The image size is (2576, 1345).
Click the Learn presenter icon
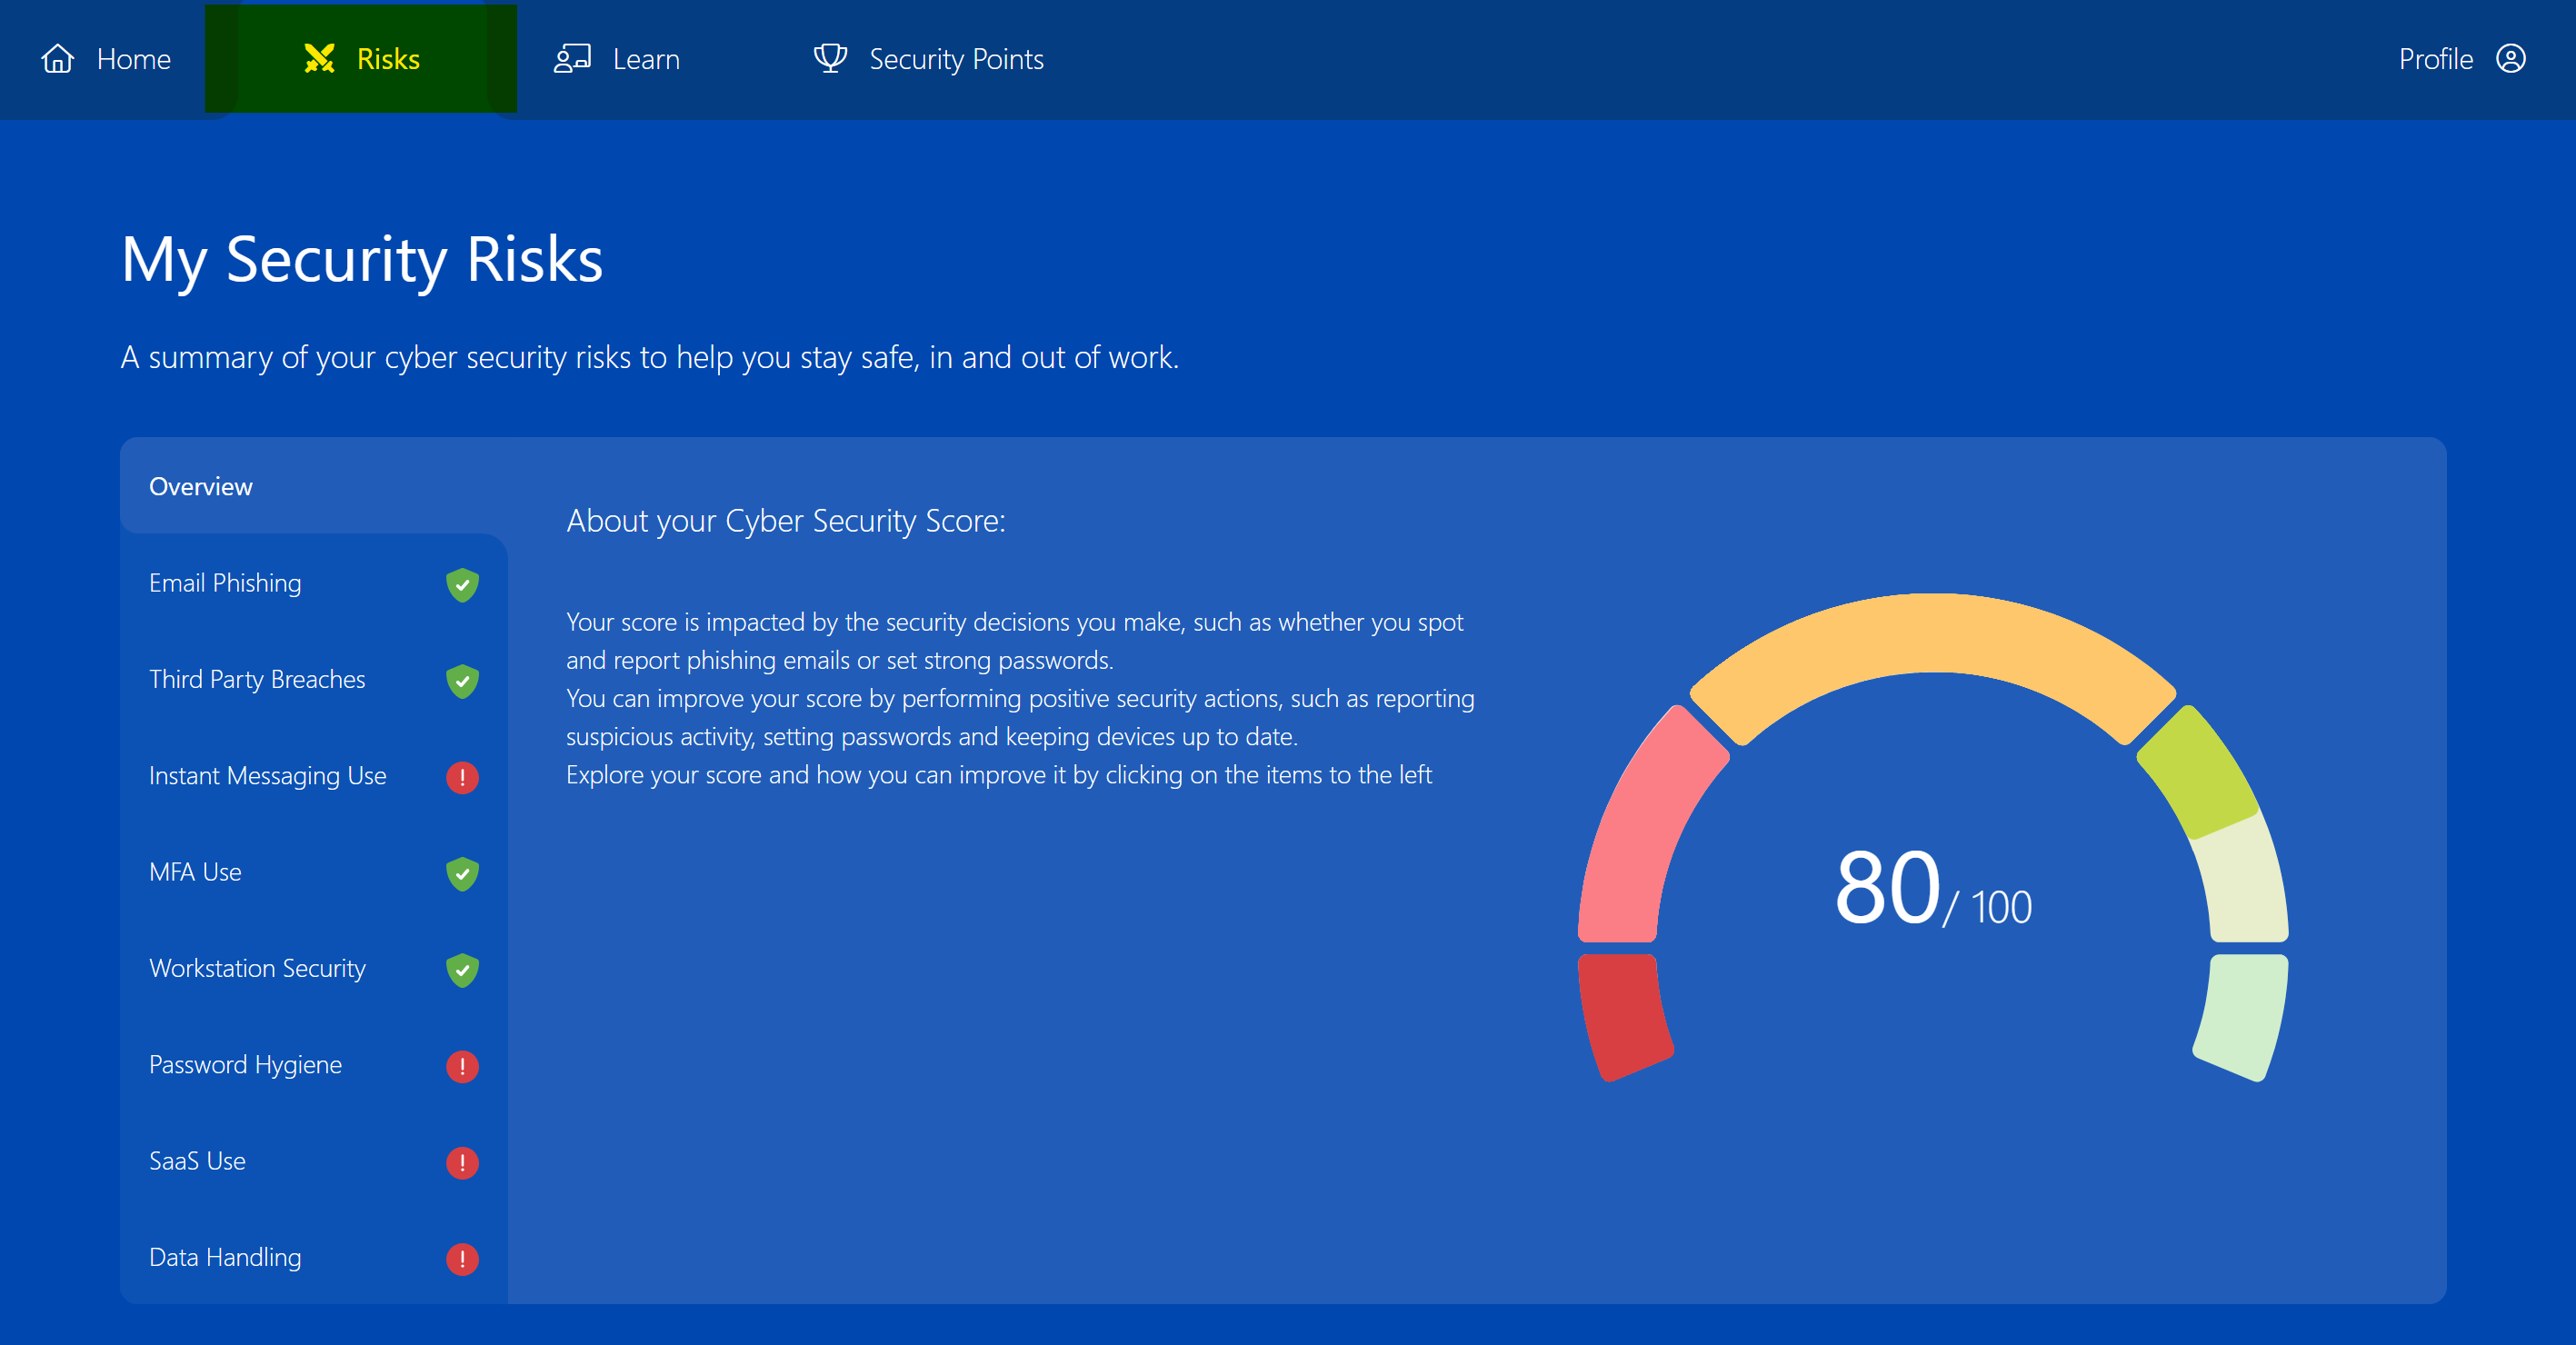click(573, 59)
